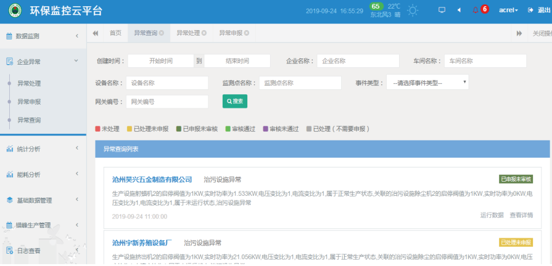Click the 数据监测 calendar icon in sidebar
Screen dimensions: 552x266
point(9,36)
